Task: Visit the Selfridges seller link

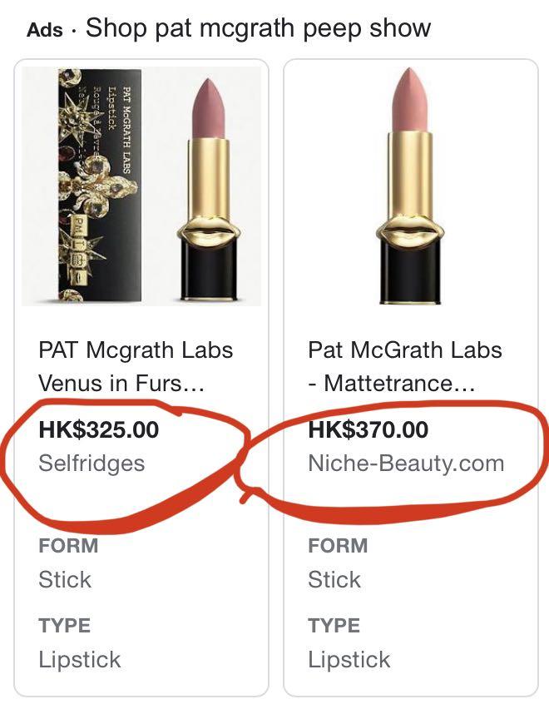Action: click(91, 463)
